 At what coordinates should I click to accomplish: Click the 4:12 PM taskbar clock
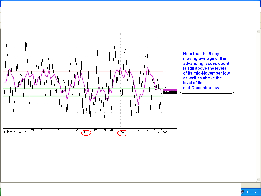tap(251, 192)
